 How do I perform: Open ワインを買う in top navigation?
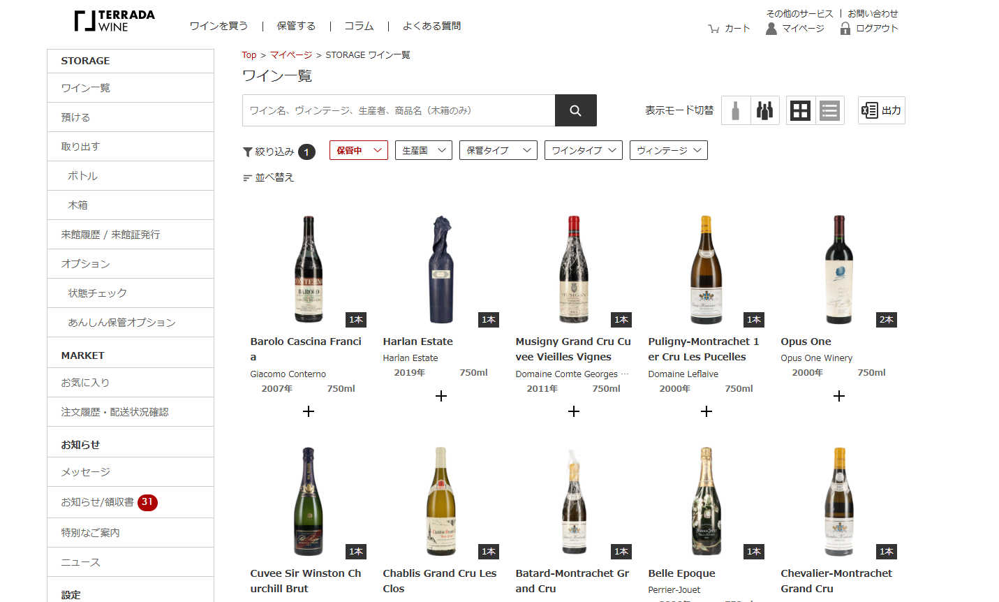point(219,26)
